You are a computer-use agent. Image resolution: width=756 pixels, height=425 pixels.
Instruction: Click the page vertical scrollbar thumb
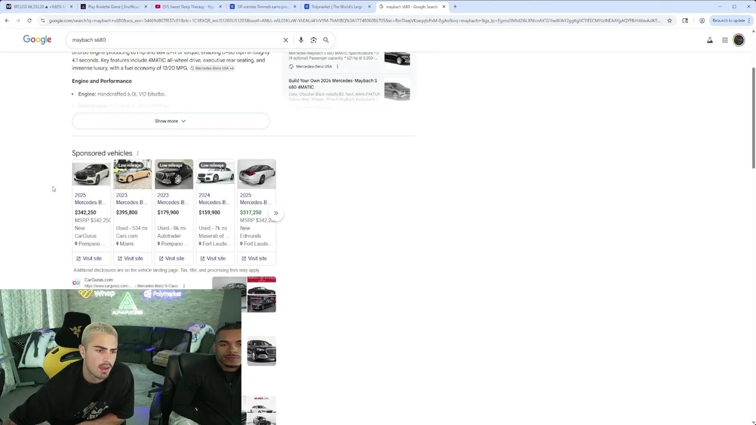tap(753, 117)
